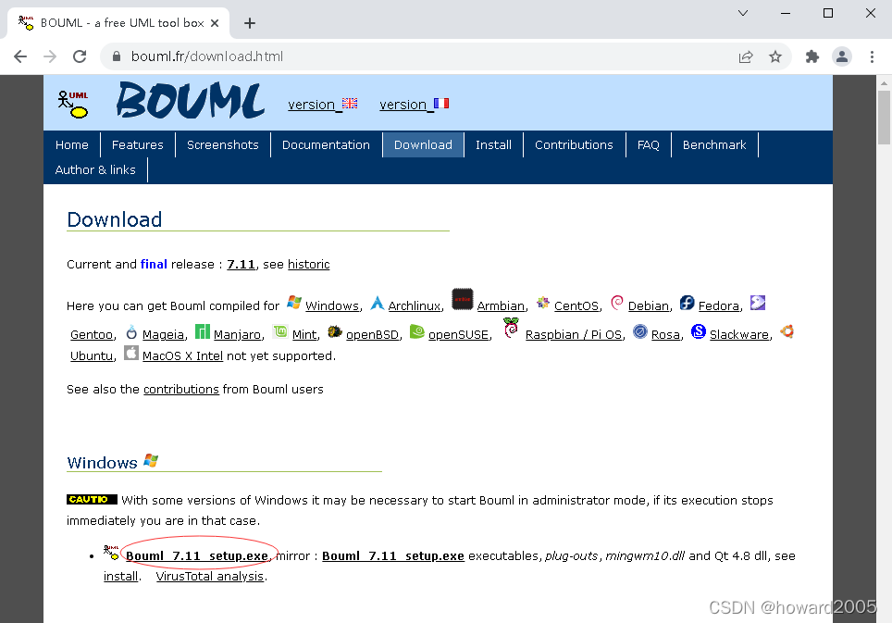The width and height of the screenshot is (892, 623).
Task: Click the forward navigation arrow
Action: [x=50, y=56]
